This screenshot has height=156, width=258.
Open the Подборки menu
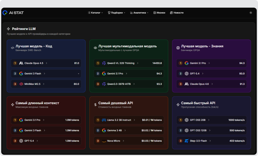(x=116, y=13)
